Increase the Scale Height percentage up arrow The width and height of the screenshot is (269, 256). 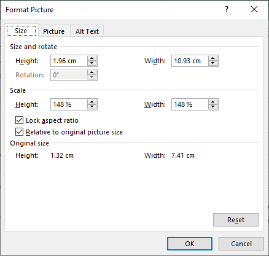[92, 102]
